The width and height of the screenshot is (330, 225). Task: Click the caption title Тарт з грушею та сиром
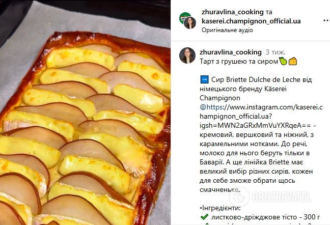click(239, 62)
